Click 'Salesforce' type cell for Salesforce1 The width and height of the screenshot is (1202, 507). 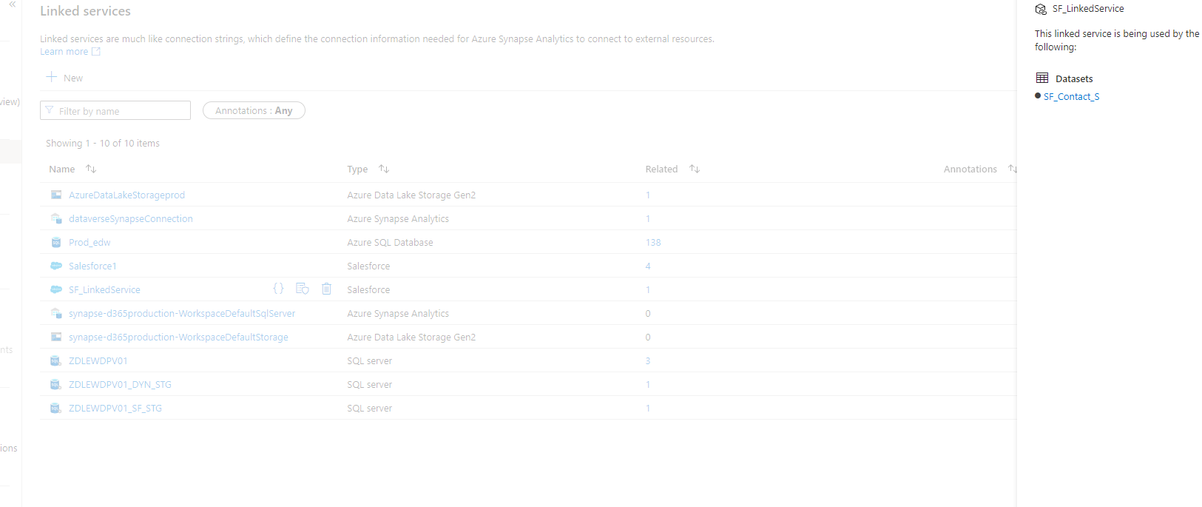368,266
